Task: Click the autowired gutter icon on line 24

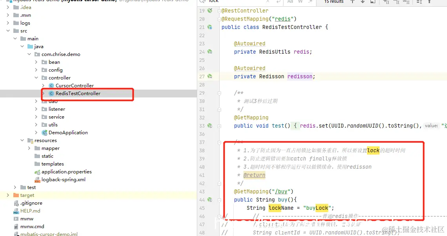Action: coord(210,52)
